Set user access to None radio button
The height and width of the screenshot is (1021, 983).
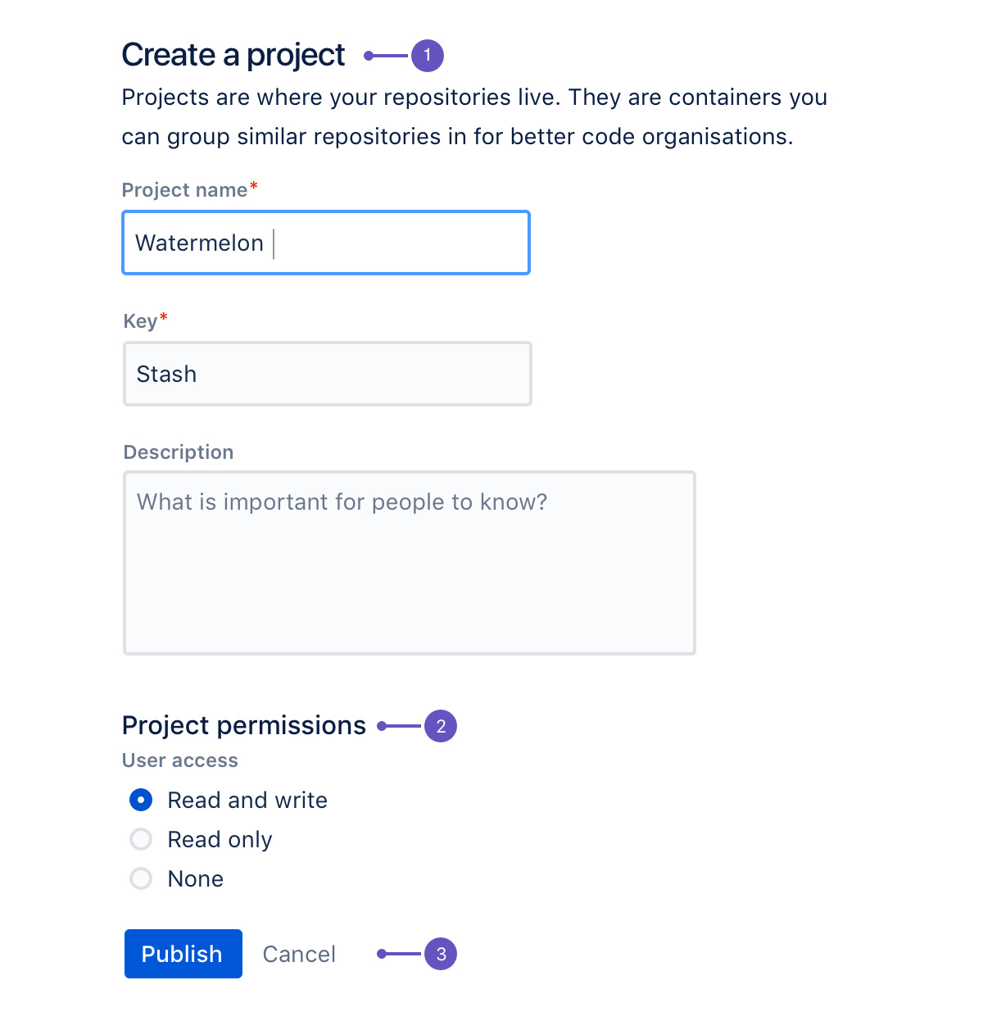pos(141,878)
